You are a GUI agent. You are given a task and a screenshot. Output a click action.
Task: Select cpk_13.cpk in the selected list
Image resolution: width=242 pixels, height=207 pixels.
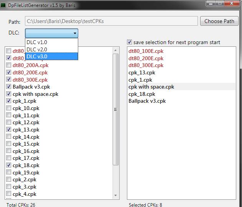pos(181,73)
